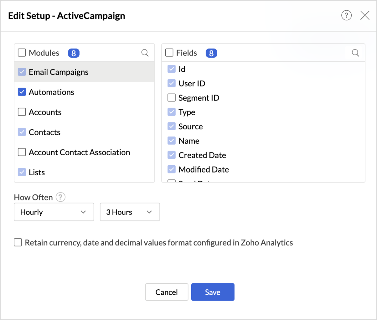Open the 3 Hours interval dropdown
The image size is (377, 320).
[x=130, y=212]
